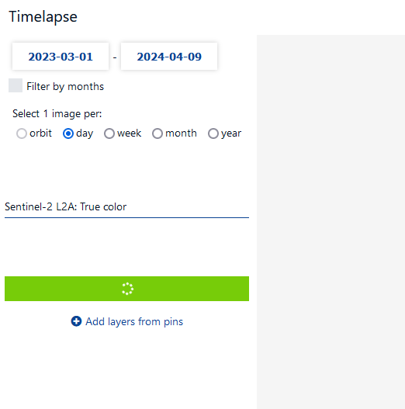Click the month text label
405x409 pixels.
coord(181,133)
